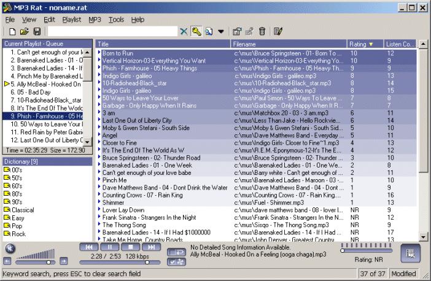
Task: Sort by the Filename column header
Action: [289, 44]
